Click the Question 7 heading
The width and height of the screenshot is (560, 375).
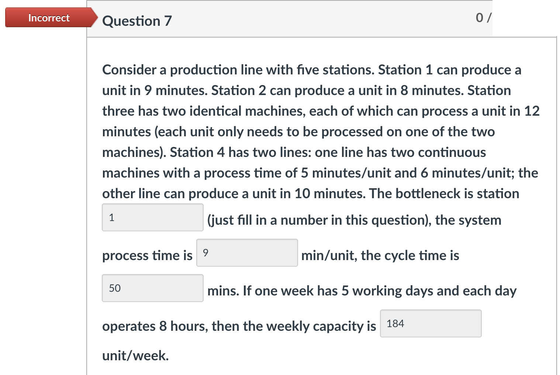pos(136,21)
